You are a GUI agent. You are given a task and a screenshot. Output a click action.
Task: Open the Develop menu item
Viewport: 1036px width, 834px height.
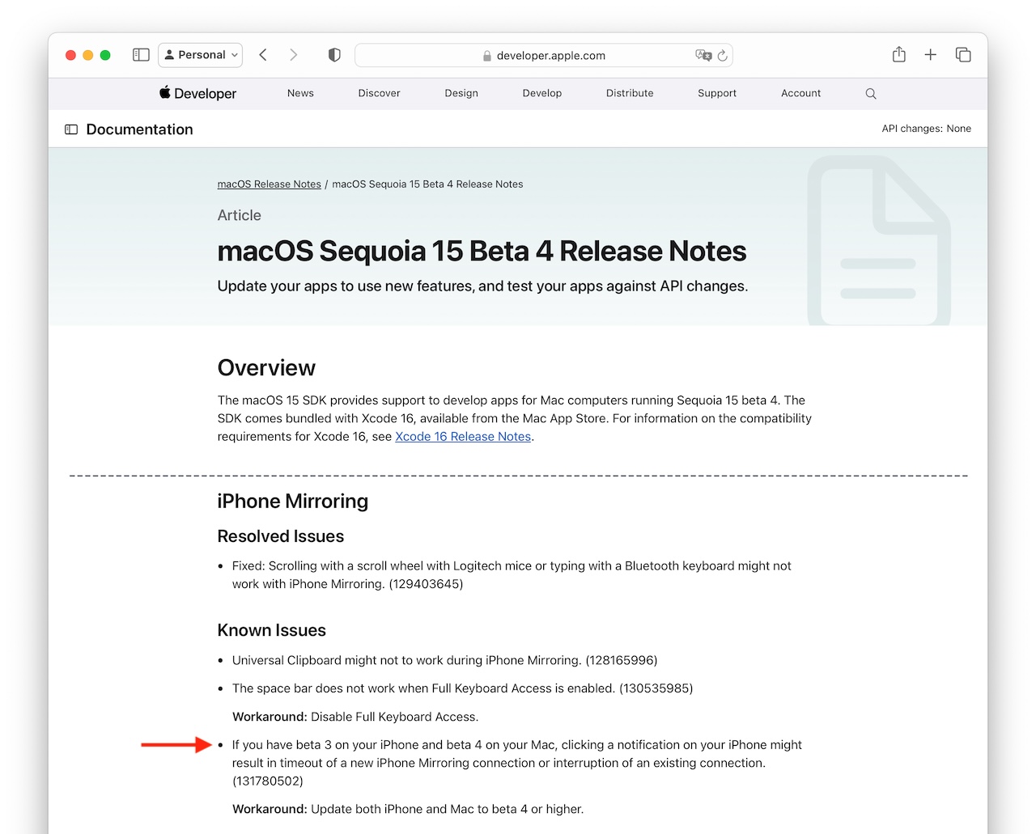(x=542, y=93)
